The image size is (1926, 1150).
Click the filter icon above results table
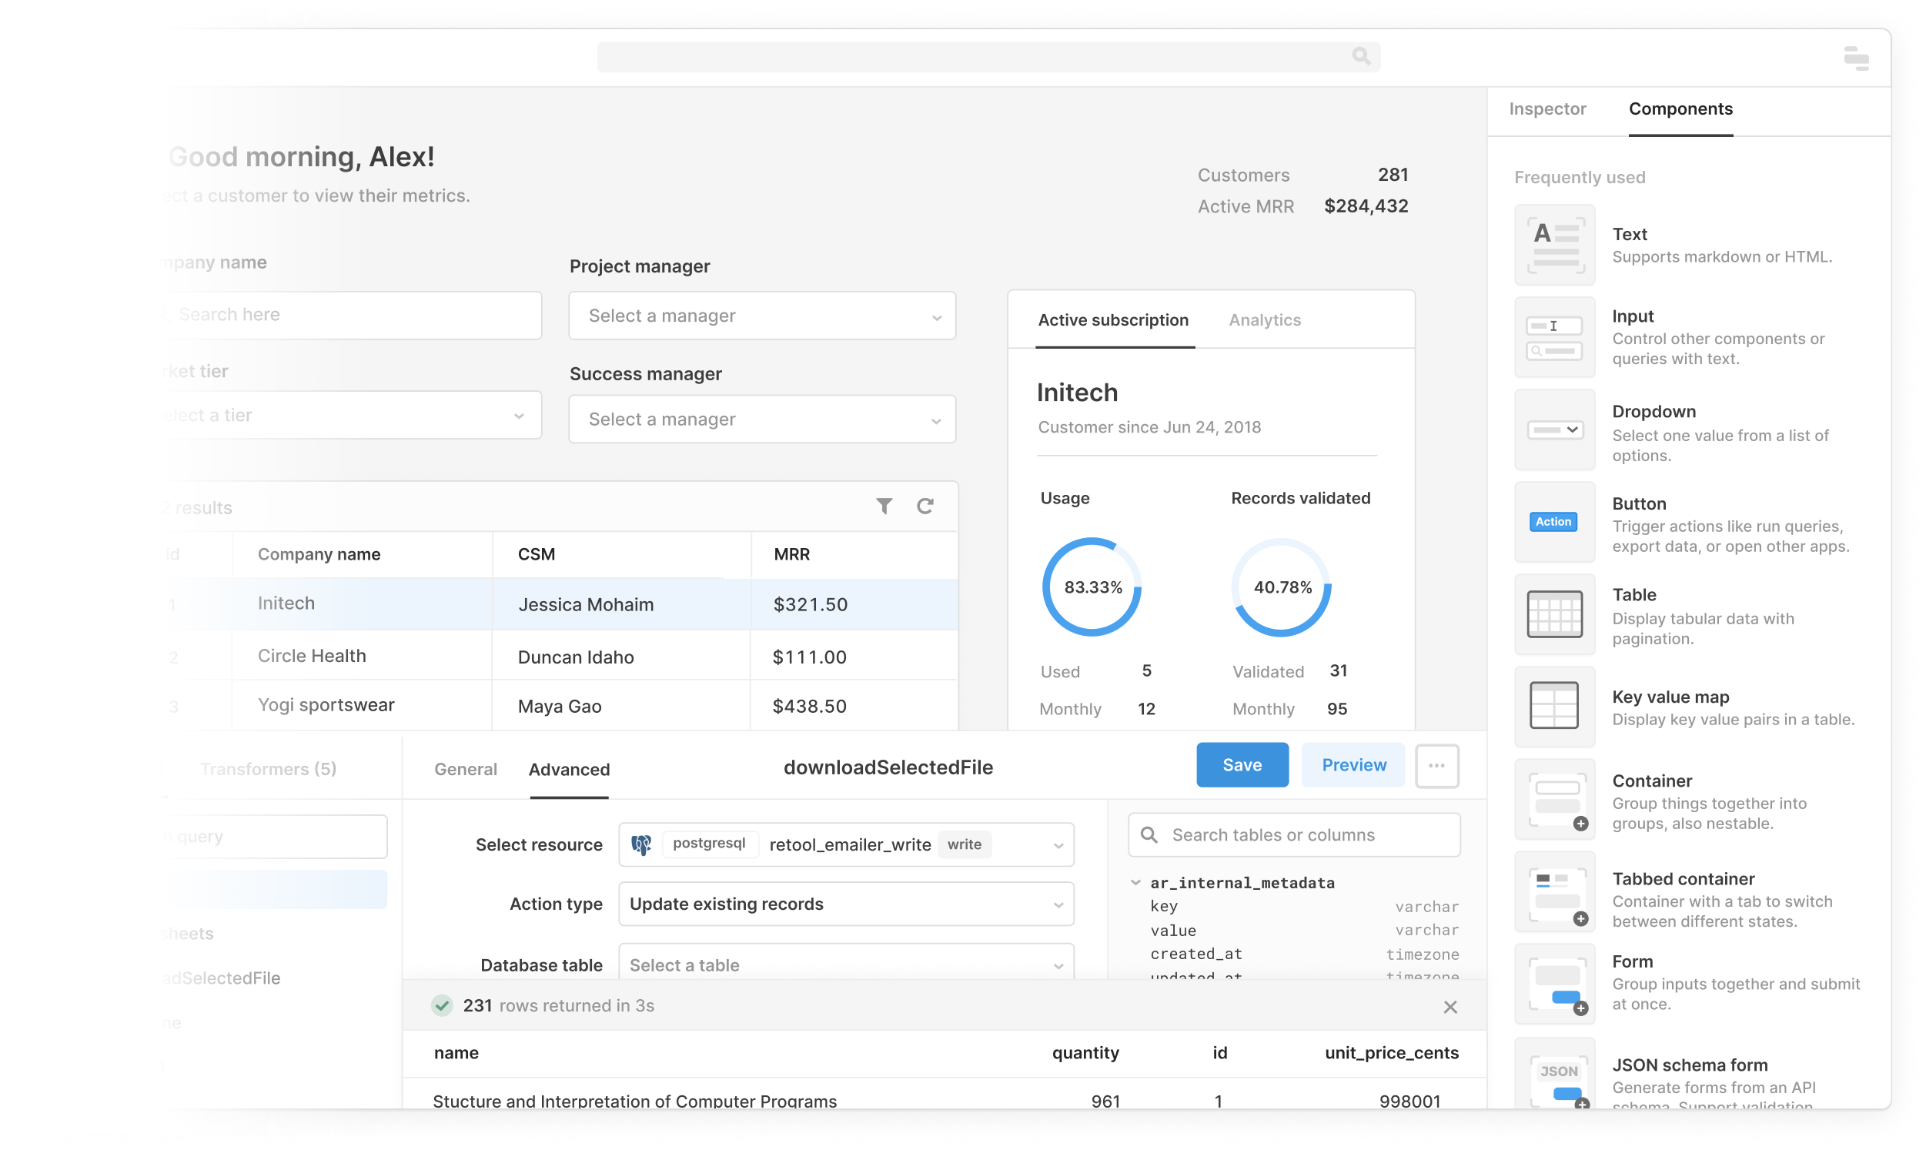pyautogui.click(x=883, y=508)
